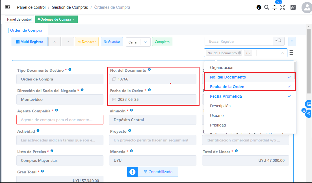The height and width of the screenshot is (183, 312).
Task: Collapse the field selector with the chevron
Action: [283, 53]
